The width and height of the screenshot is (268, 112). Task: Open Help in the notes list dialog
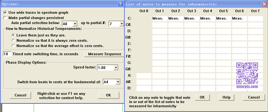click(226, 97)
